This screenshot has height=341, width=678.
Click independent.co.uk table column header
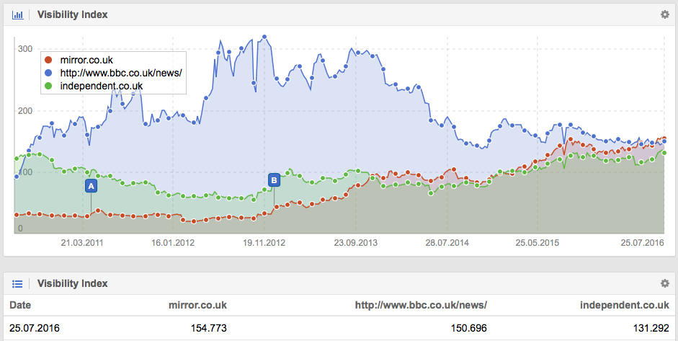coord(625,305)
